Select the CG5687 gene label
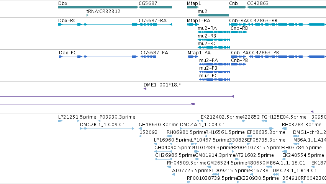The width and height of the screenshot is (326, 184). click(x=148, y=3)
